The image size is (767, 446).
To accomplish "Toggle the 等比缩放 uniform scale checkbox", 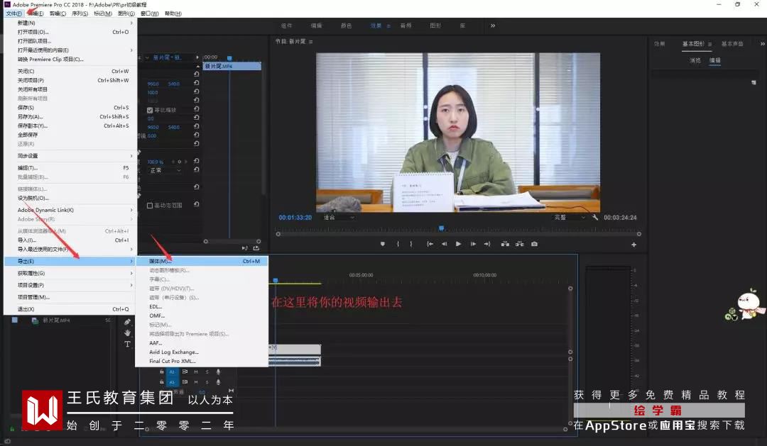I will [150, 111].
